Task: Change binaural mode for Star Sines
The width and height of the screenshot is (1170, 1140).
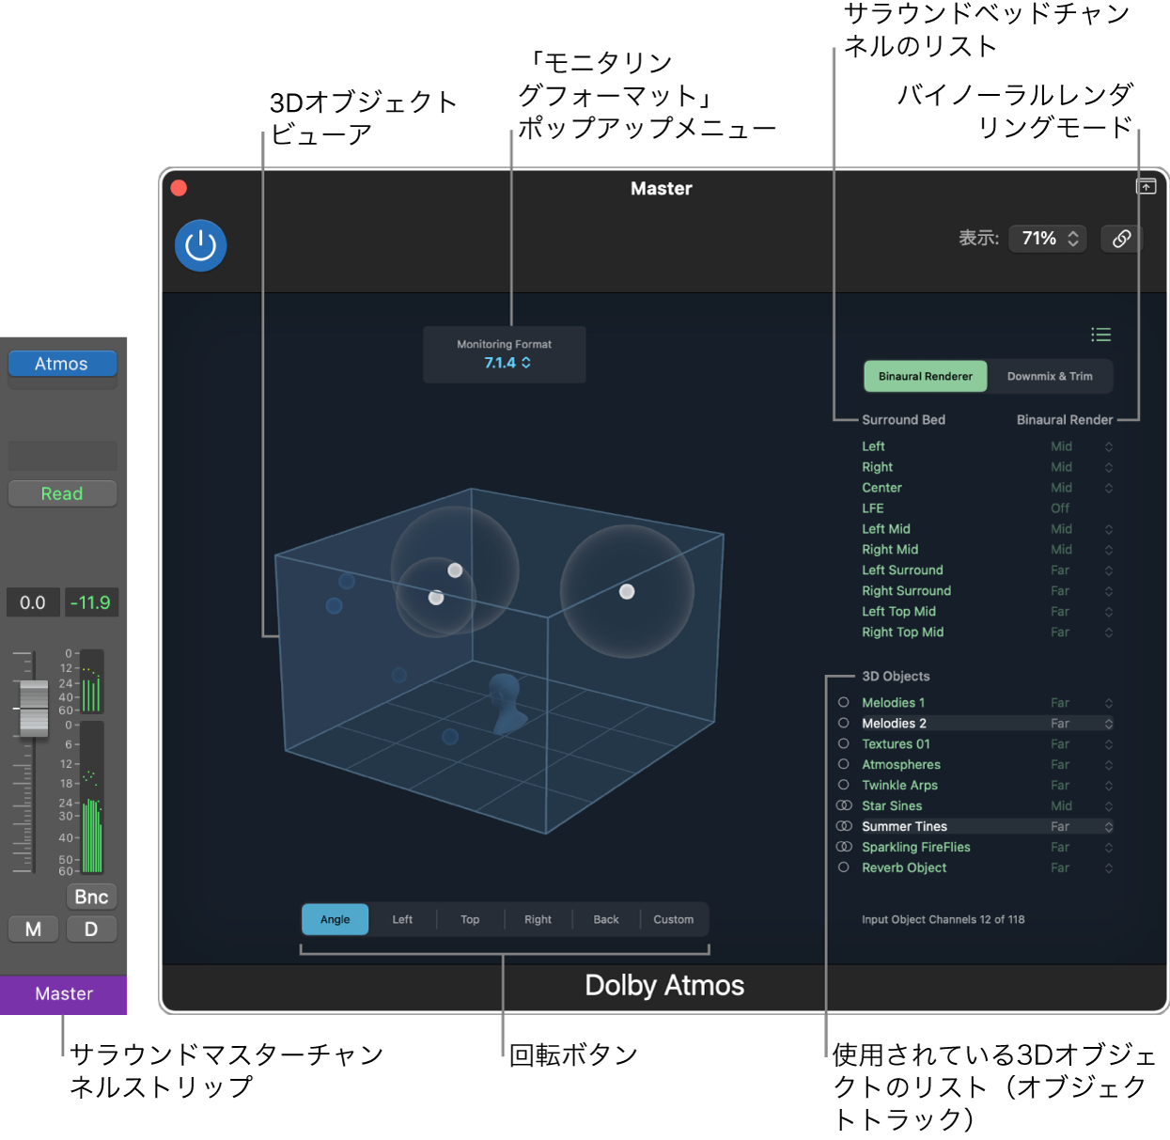Action: click(1081, 806)
